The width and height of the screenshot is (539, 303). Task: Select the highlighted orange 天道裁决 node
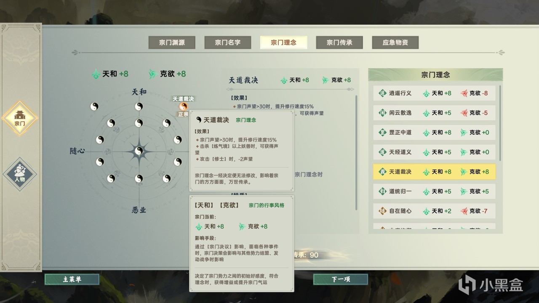tap(183, 106)
